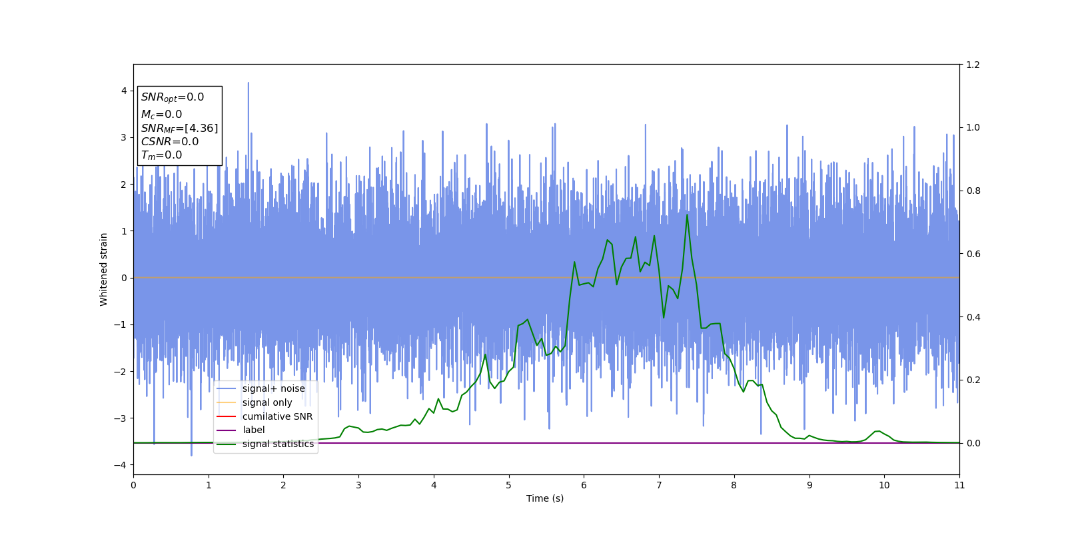Viewport: 1066px width, 533px height.
Task: Click left y-axis tick label −4
Action: click(121, 465)
